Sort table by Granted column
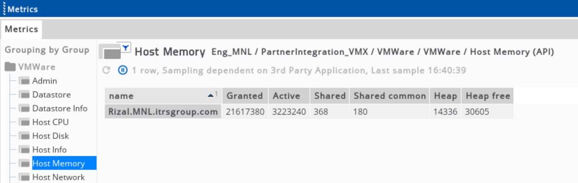This screenshot has height=183, width=578. (x=245, y=96)
